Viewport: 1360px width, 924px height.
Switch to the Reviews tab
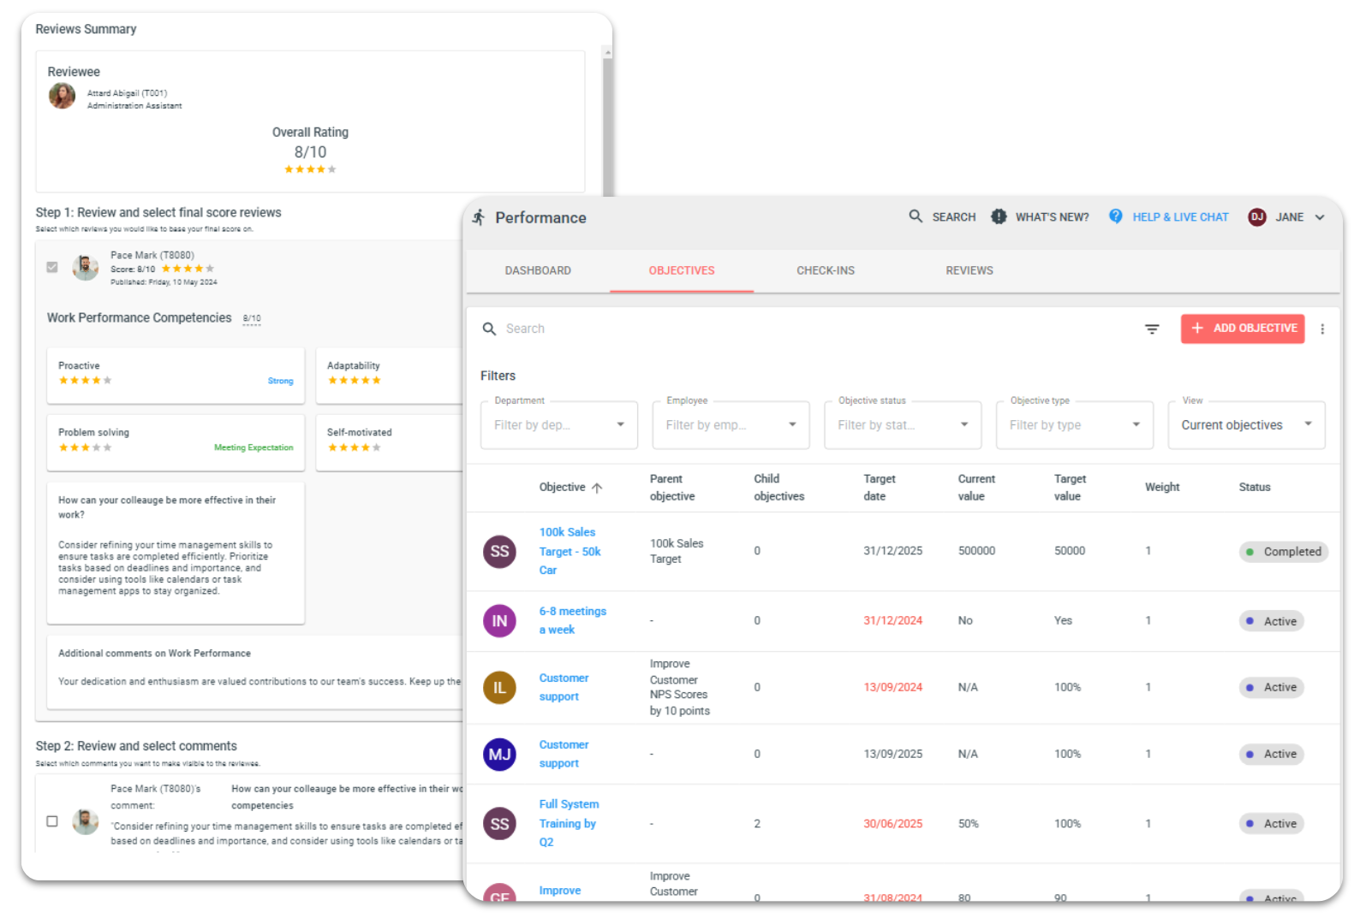[969, 270]
